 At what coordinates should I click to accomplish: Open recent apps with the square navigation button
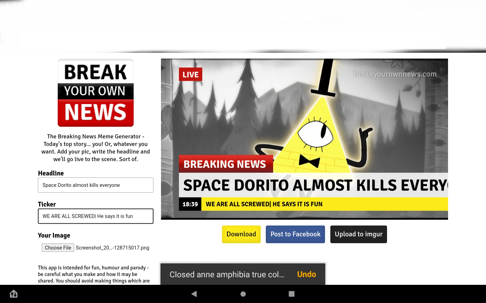click(x=292, y=294)
